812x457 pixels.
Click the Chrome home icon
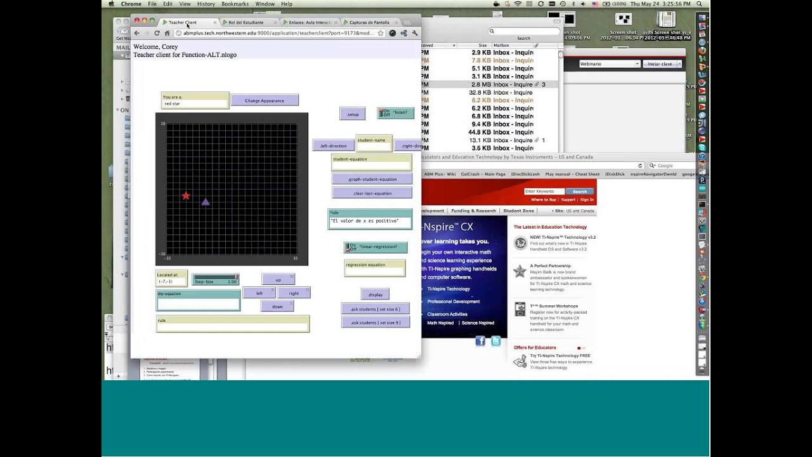167,33
